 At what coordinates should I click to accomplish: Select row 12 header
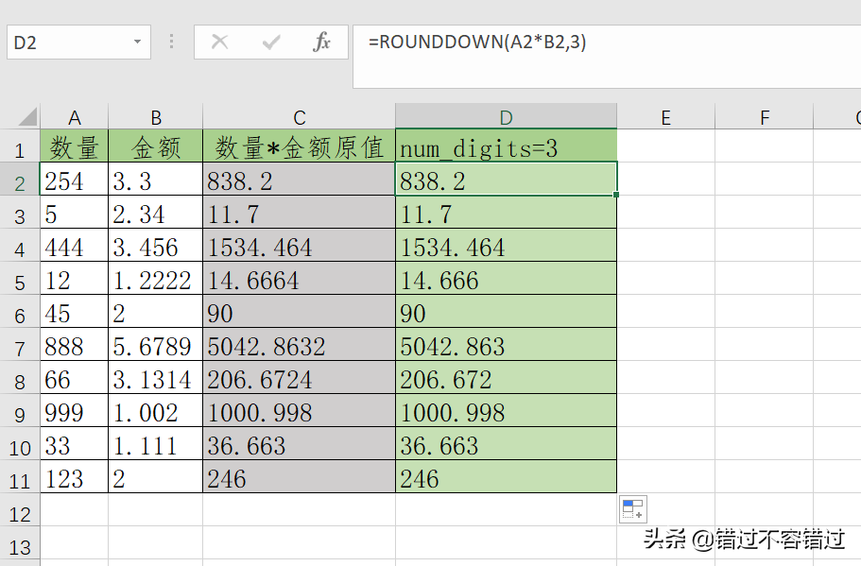click(x=20, y=513)
